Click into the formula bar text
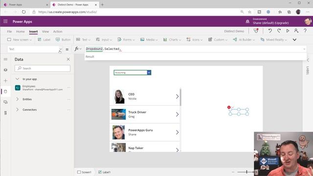 coord(103,49)
